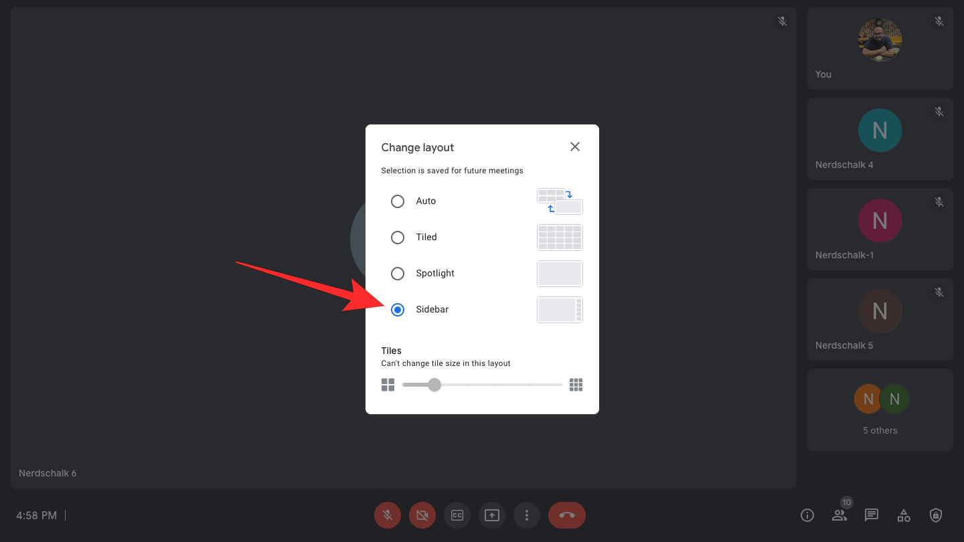
Task: Open host controls
Action: pyautogui.click(x=935, y=515)
